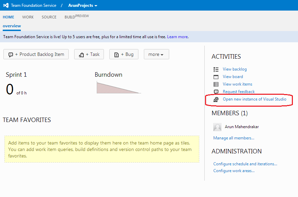The image size is (298, 197).
Task: Click the View backlog list icon
Action: 216,70
